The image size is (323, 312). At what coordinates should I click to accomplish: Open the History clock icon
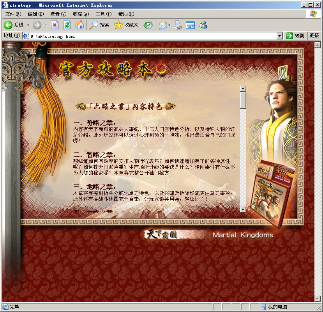148,25
